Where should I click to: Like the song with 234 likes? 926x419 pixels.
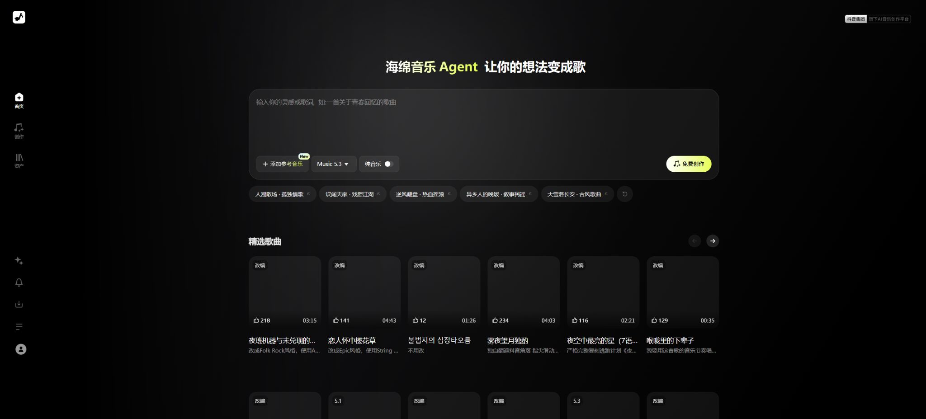coord(501,320)
